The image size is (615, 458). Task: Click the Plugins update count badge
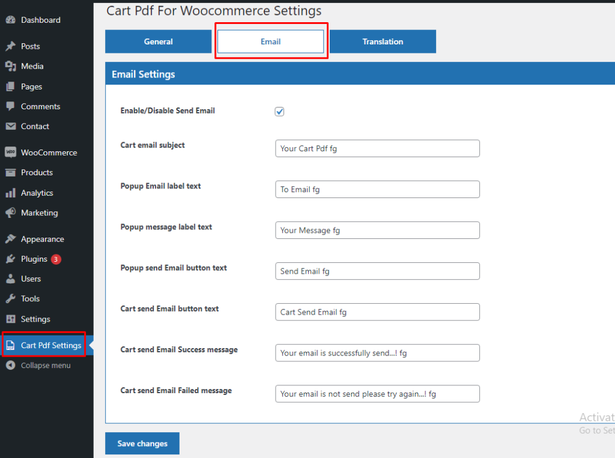click(x=56, y=259)
